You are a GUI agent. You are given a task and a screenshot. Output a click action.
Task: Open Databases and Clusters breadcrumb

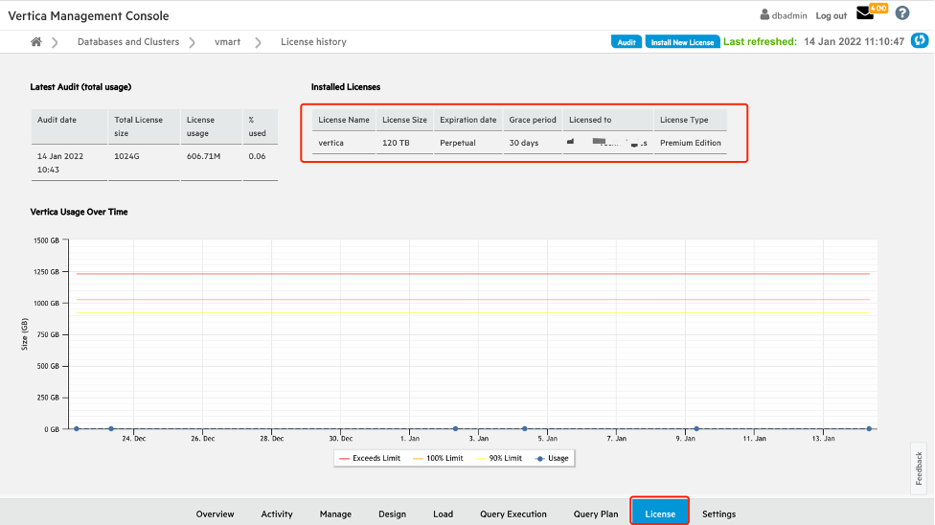pos(128,42)
